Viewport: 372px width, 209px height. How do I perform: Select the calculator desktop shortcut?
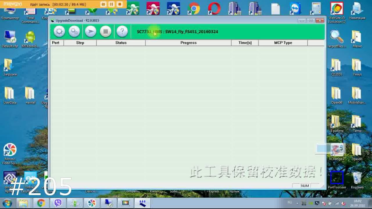tap(316, 8)
